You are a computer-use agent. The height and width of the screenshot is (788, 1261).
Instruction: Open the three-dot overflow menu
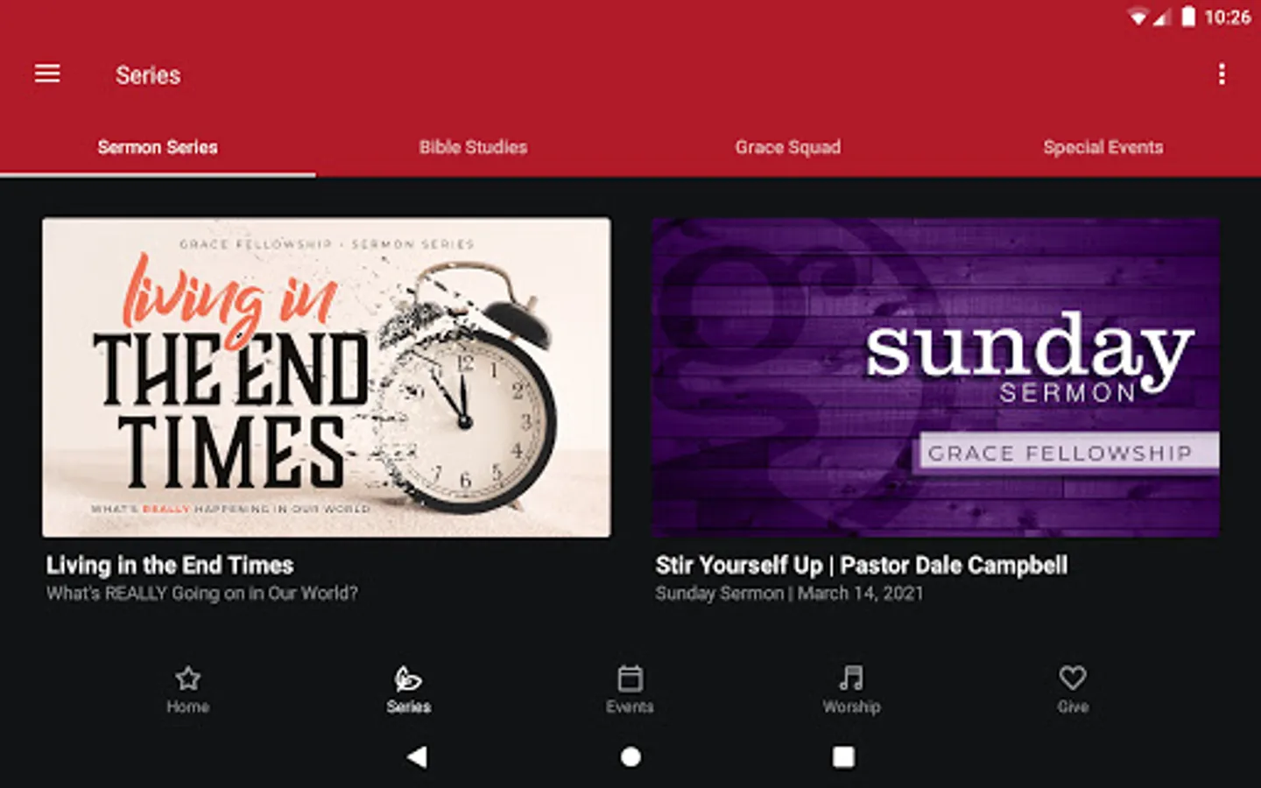[1222, 74]
